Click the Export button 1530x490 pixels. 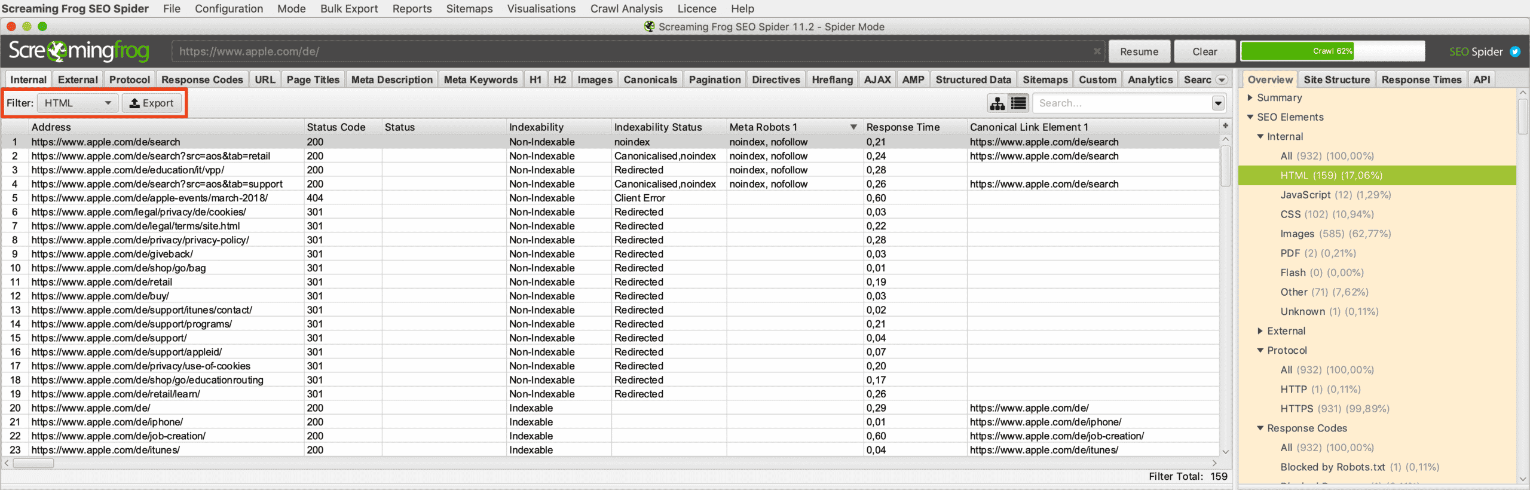click(152, 103)
